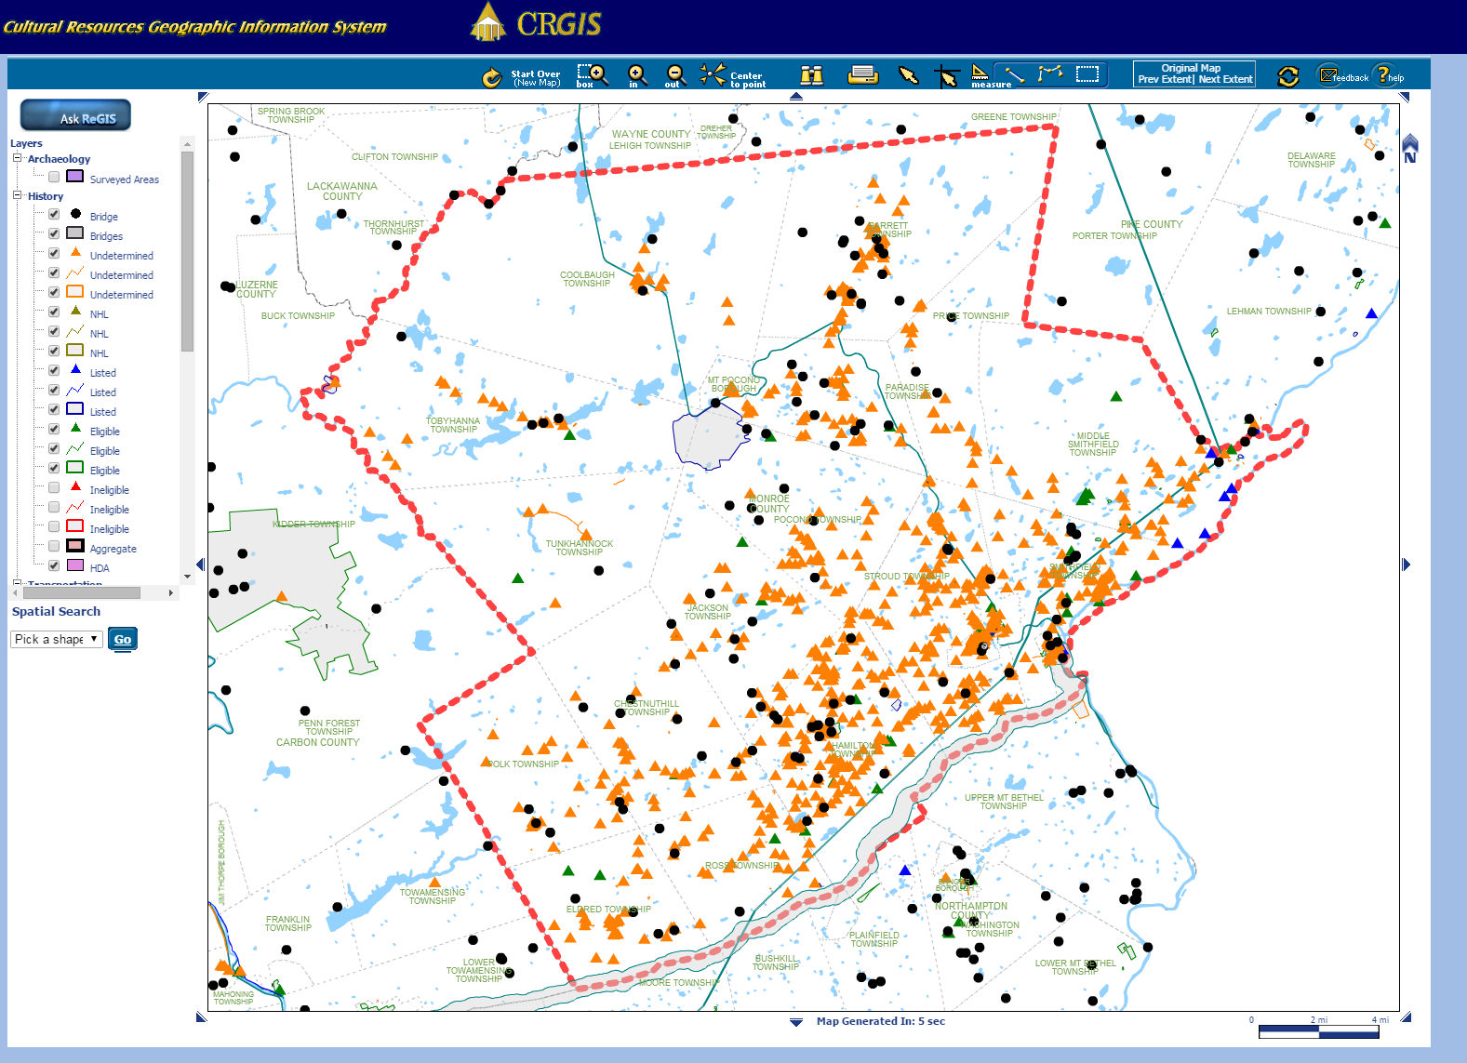The image size is (1467, 1063).
Task: Click Next Extent in the toolbar
Action: 1225,80
